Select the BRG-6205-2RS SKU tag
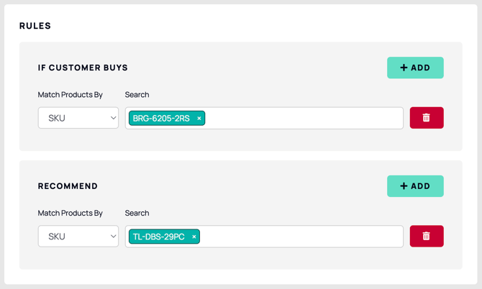The height and width of the screenshot is (289, 482). (x=161, y=118)
